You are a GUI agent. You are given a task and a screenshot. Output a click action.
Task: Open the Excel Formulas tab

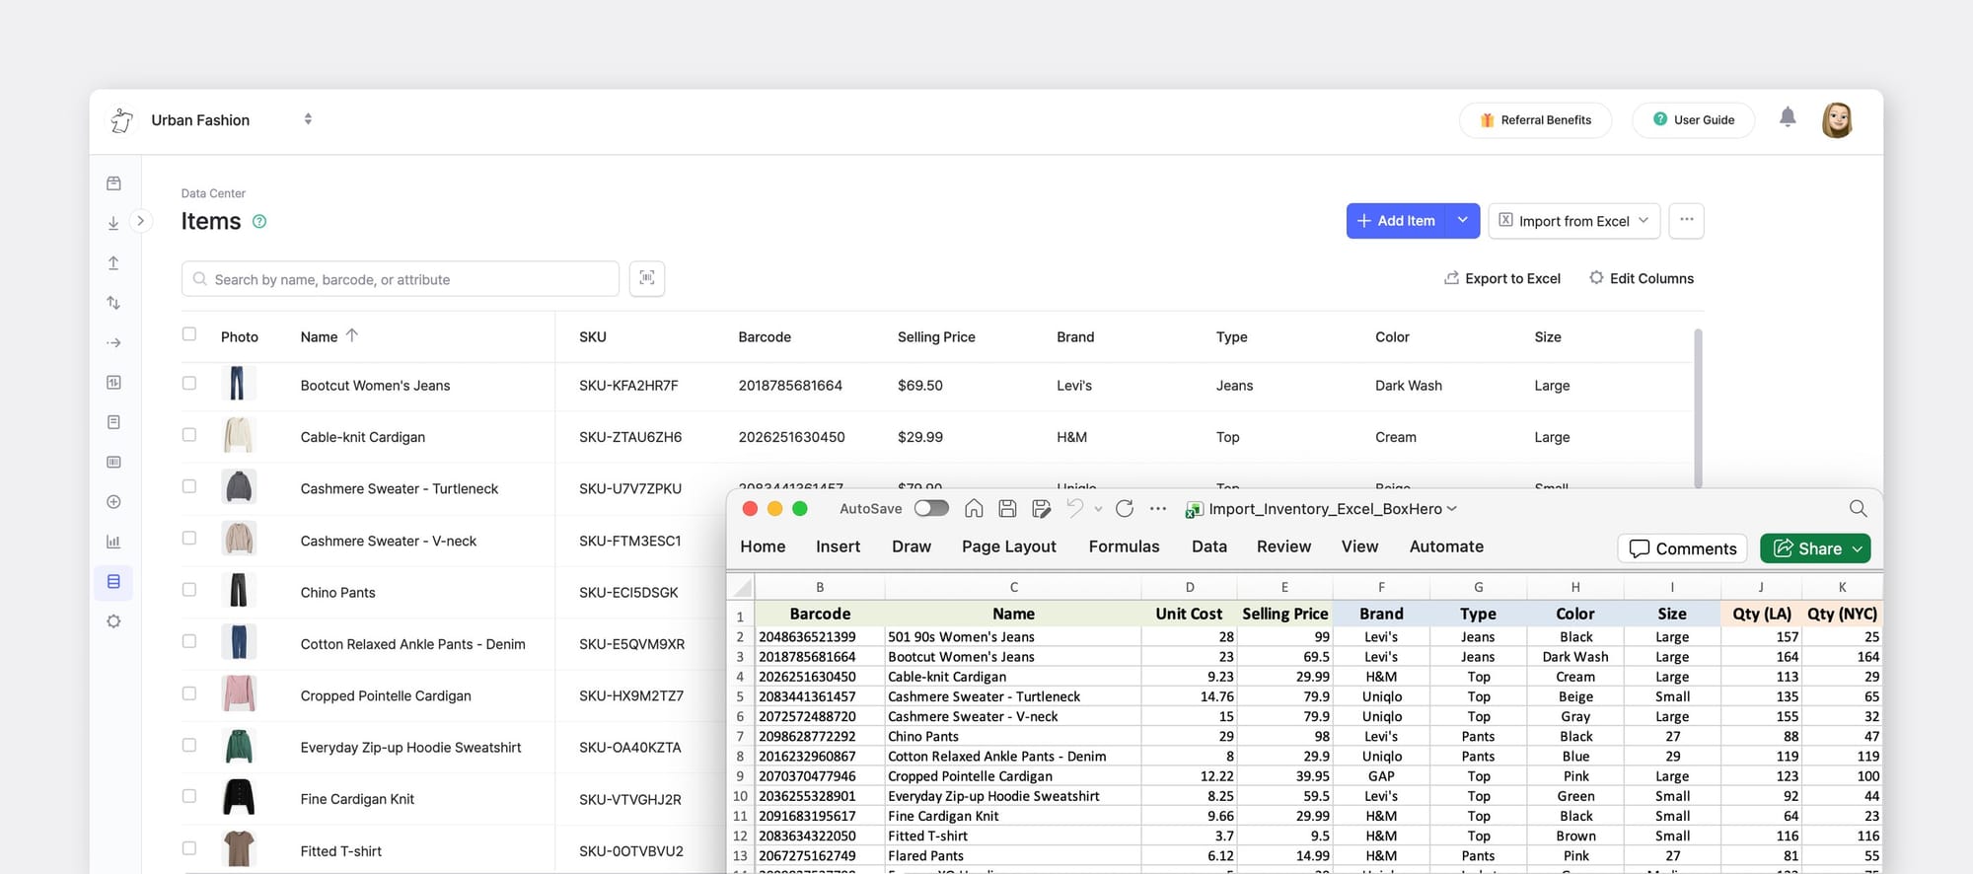pos(1124,546)
